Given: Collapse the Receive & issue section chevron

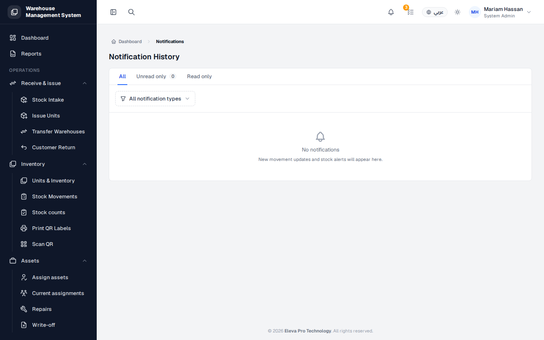Looking at the screenshot, I should click(x=85, y=83).
